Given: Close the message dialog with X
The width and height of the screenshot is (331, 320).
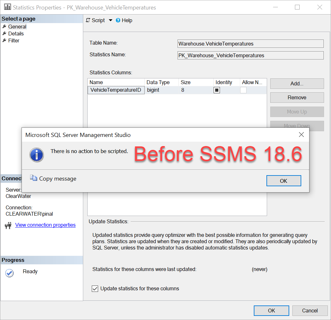Looking at the screenshot, I should (301, 135).
